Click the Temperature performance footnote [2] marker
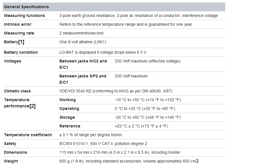The image size is (260, 167). pos(33,106)
